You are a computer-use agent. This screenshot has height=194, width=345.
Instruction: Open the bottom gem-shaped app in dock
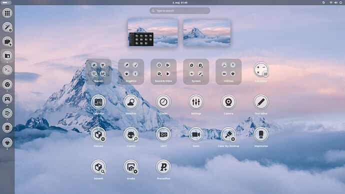[7, 142]
